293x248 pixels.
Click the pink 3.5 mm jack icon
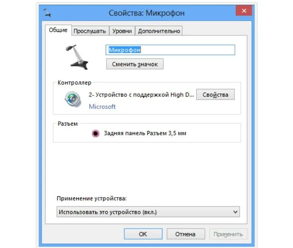pyautogui.click(x=96, y=133)
